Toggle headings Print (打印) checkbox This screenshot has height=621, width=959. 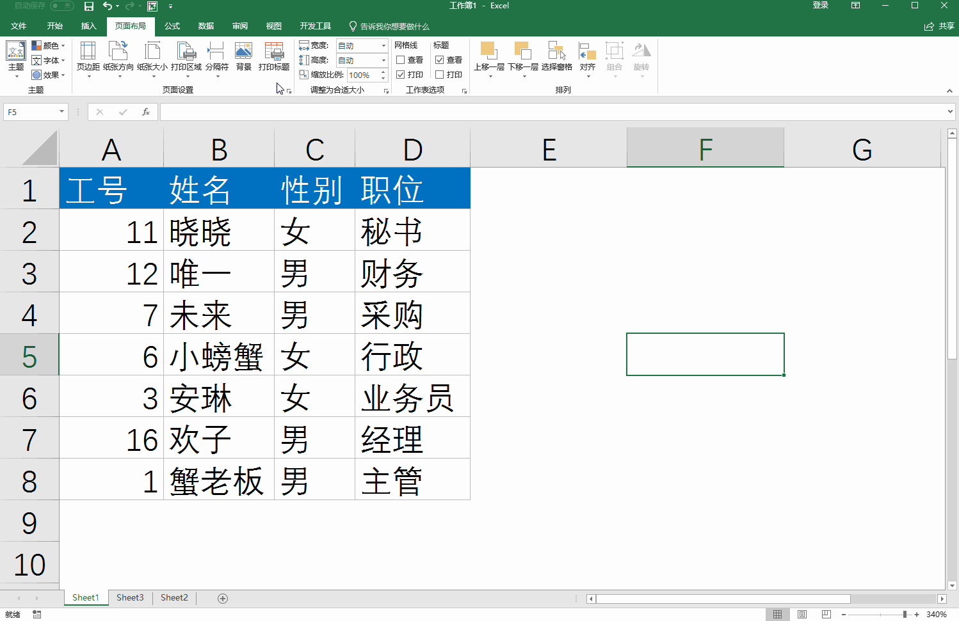[x=440, y=75]
